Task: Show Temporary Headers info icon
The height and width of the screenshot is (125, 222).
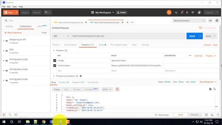Action: pos(81,76)
